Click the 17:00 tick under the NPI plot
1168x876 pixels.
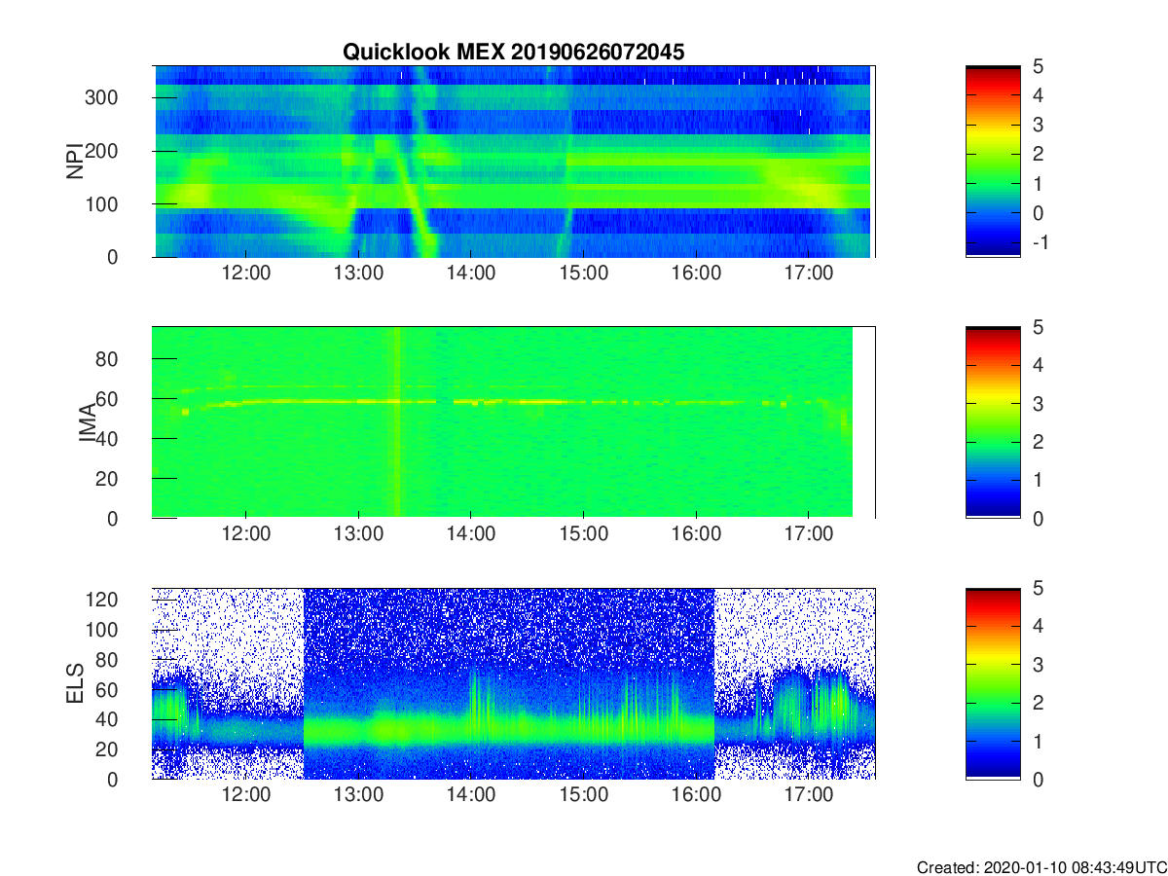[809, 274]
